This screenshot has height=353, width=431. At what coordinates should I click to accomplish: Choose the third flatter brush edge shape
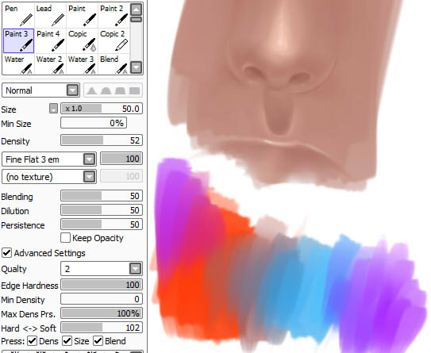tap(120, 90)
